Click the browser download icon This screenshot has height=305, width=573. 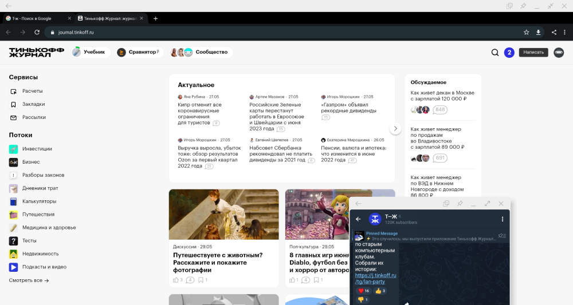(x=538, y=32)
